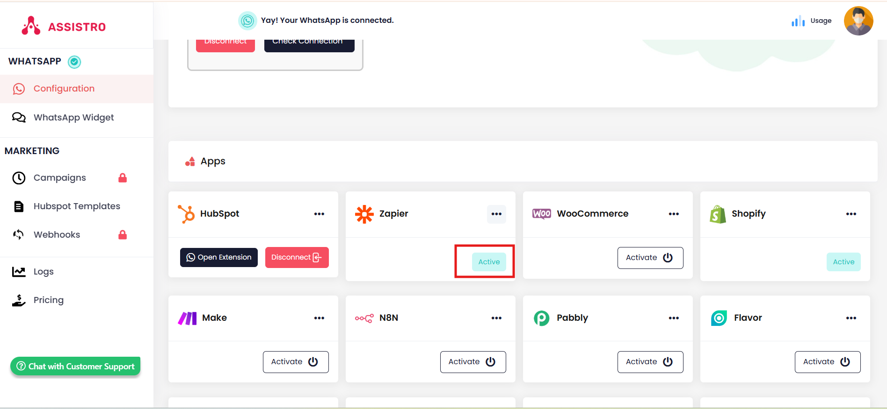
Task: Click the Zapier app logo
Action: click(x=364, y=214)
